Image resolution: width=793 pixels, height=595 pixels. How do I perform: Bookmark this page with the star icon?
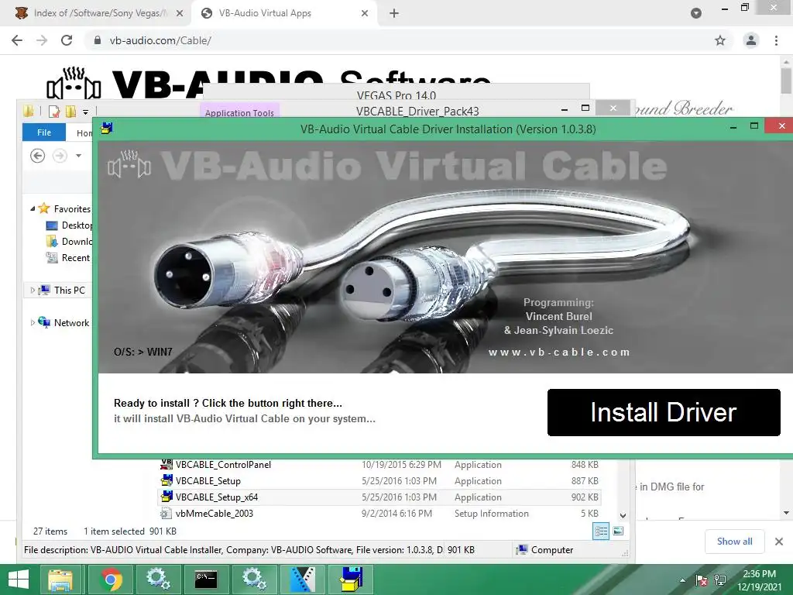719,40
